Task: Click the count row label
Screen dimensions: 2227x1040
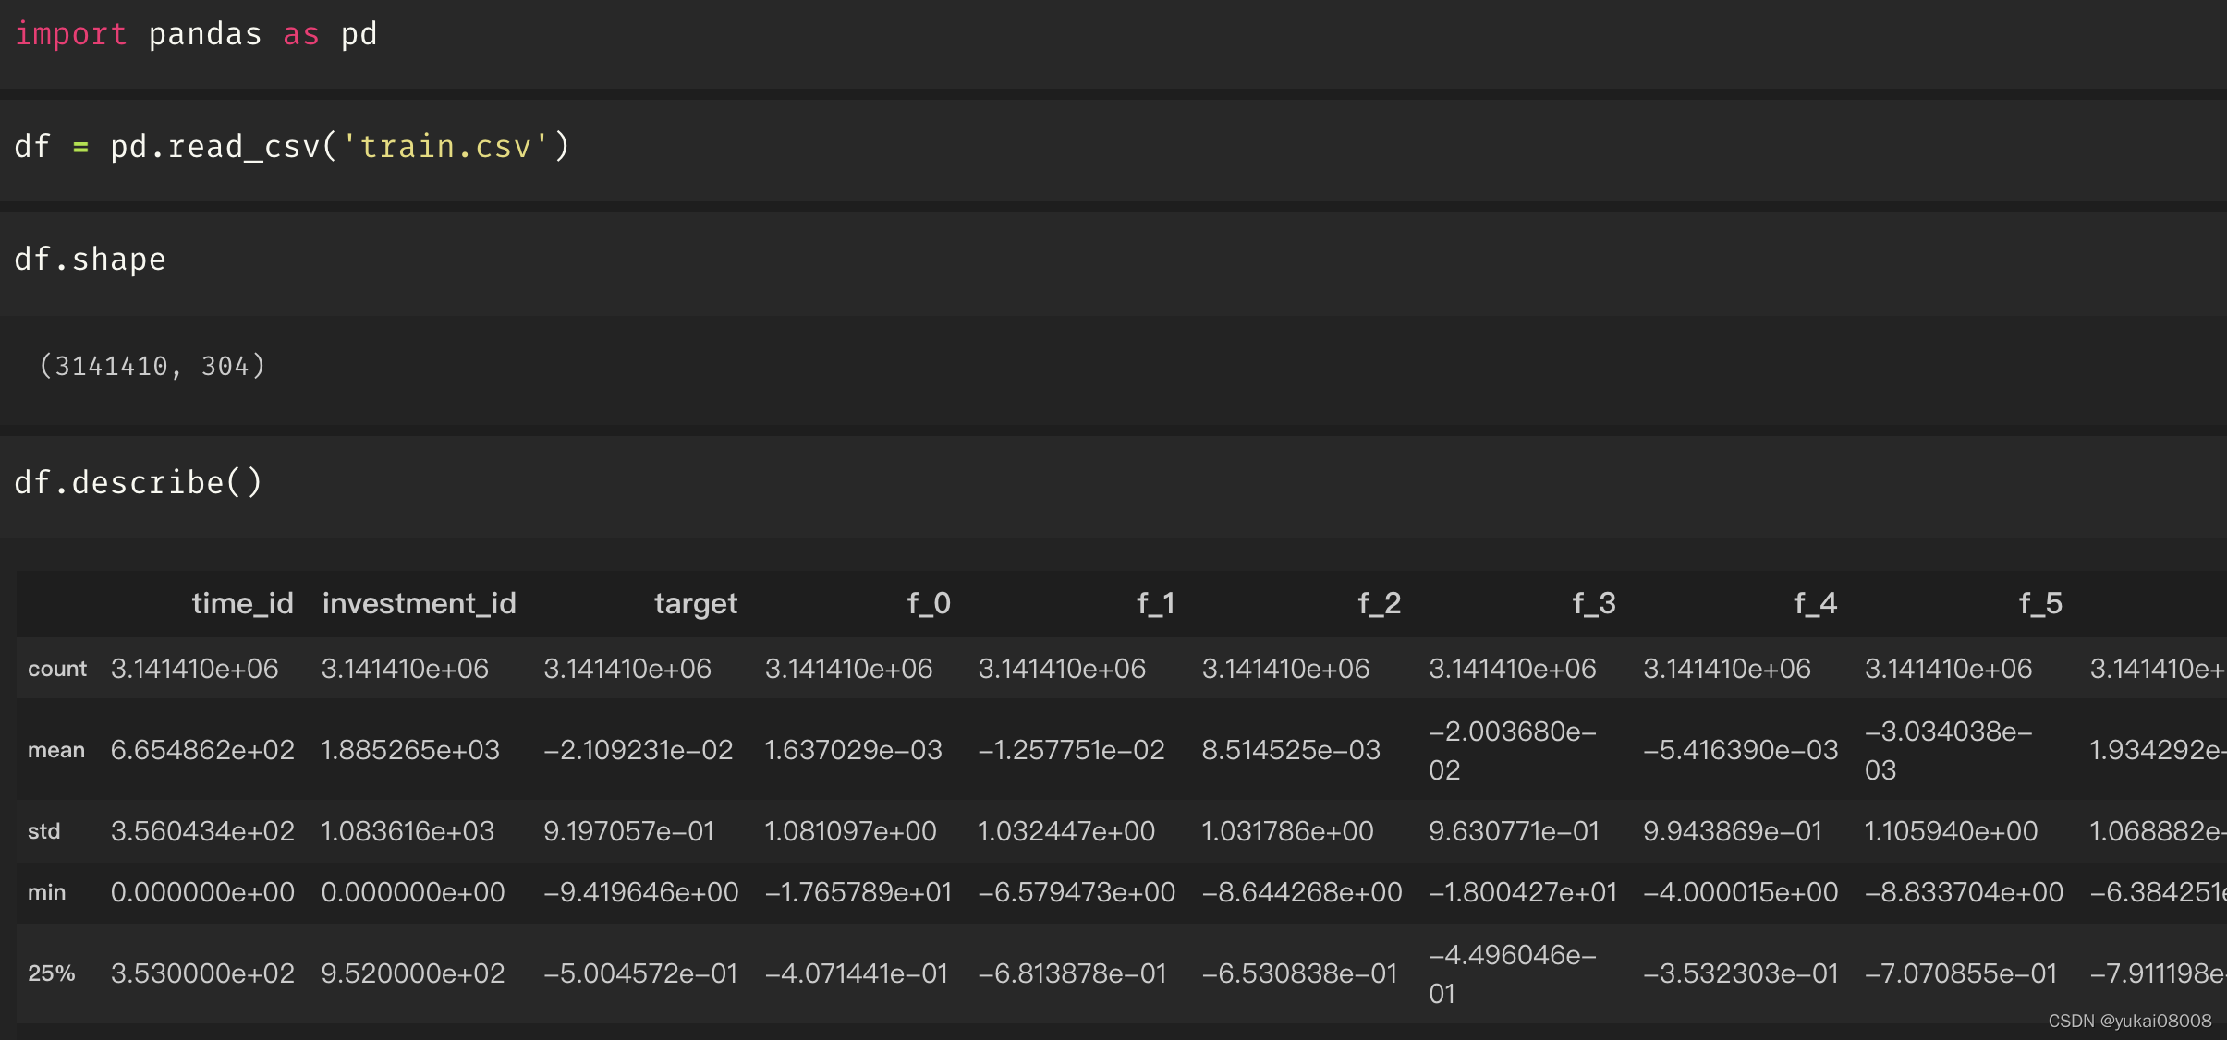Action: coord(57,669)
